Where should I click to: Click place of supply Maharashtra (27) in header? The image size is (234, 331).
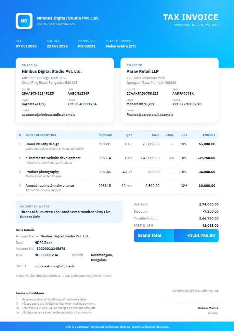(x=121, y=46)
